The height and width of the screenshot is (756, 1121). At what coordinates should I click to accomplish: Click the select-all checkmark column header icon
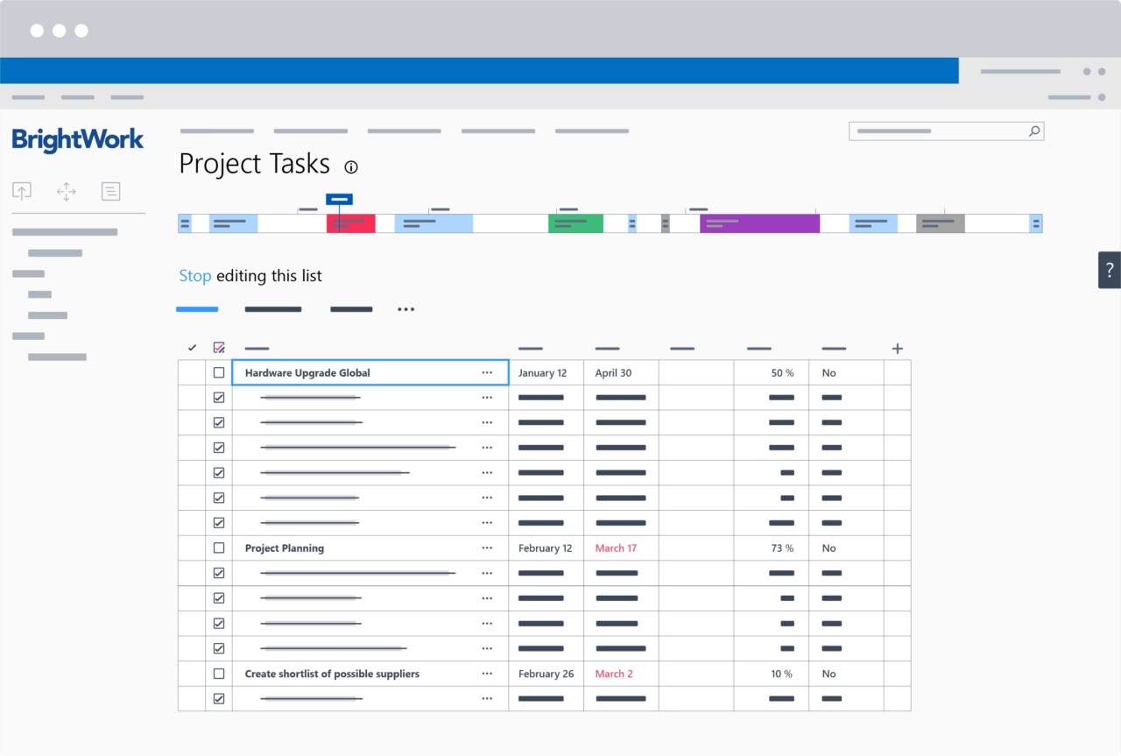coord(192,347)
